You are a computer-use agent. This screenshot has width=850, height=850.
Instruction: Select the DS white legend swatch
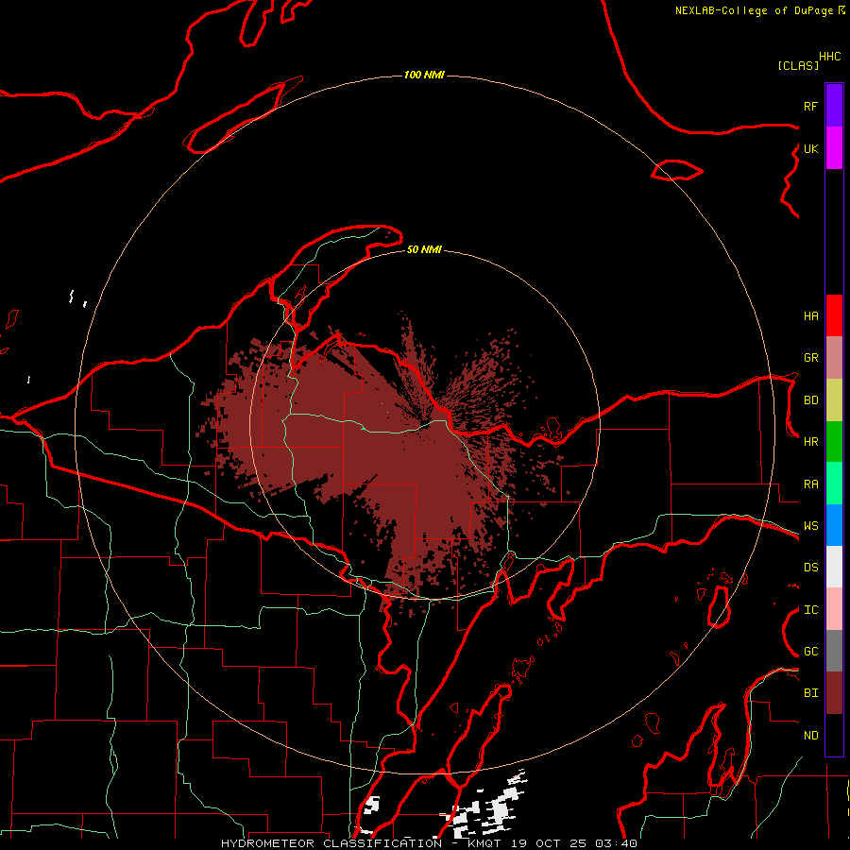click(x=834, y=567)
